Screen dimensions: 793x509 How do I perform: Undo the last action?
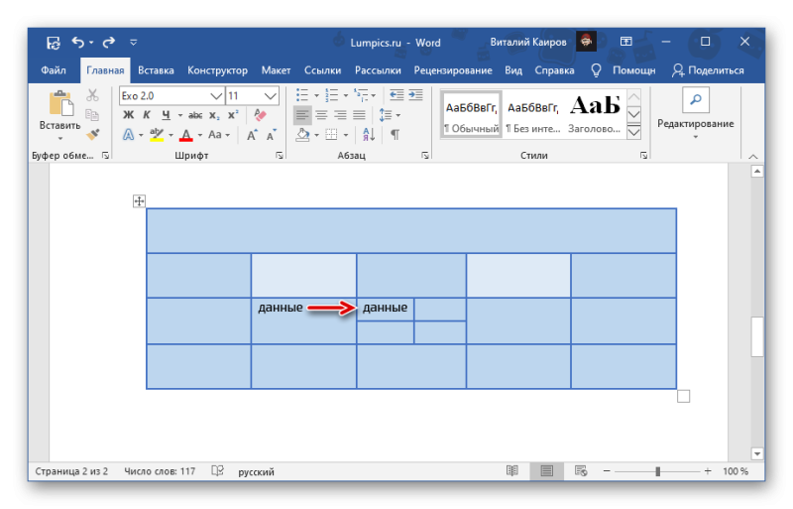(78, 42)
